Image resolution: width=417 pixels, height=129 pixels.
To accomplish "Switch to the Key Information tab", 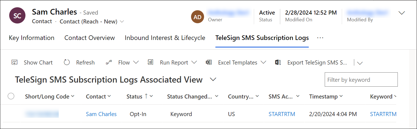I will [x=32, y=38].
